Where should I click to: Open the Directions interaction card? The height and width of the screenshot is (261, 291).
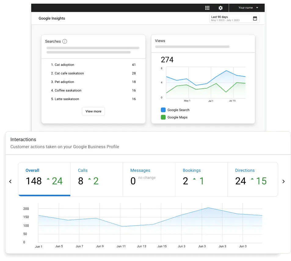pos(253,179)
